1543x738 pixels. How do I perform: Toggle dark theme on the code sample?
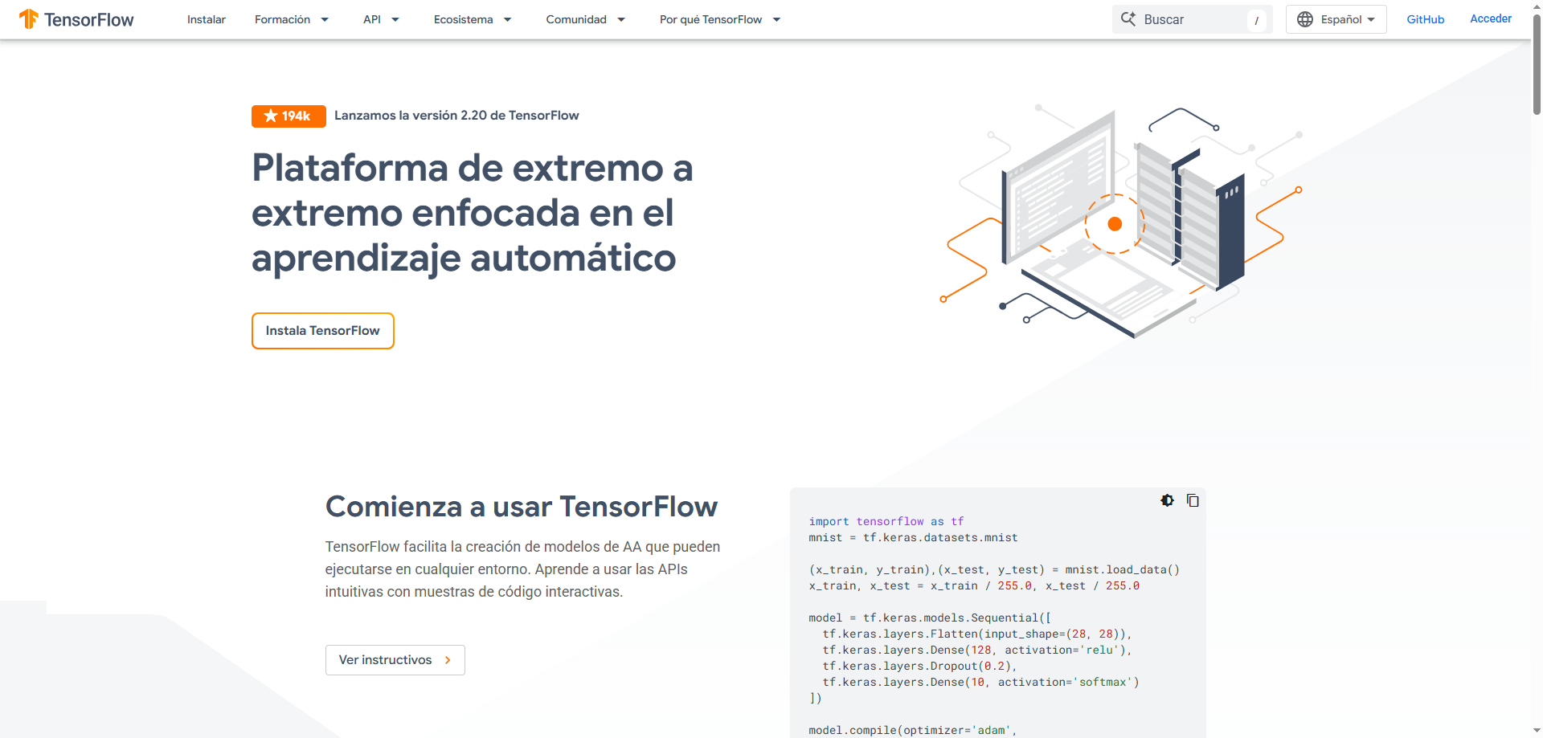pyautogui.click(x=1167, y=500)
